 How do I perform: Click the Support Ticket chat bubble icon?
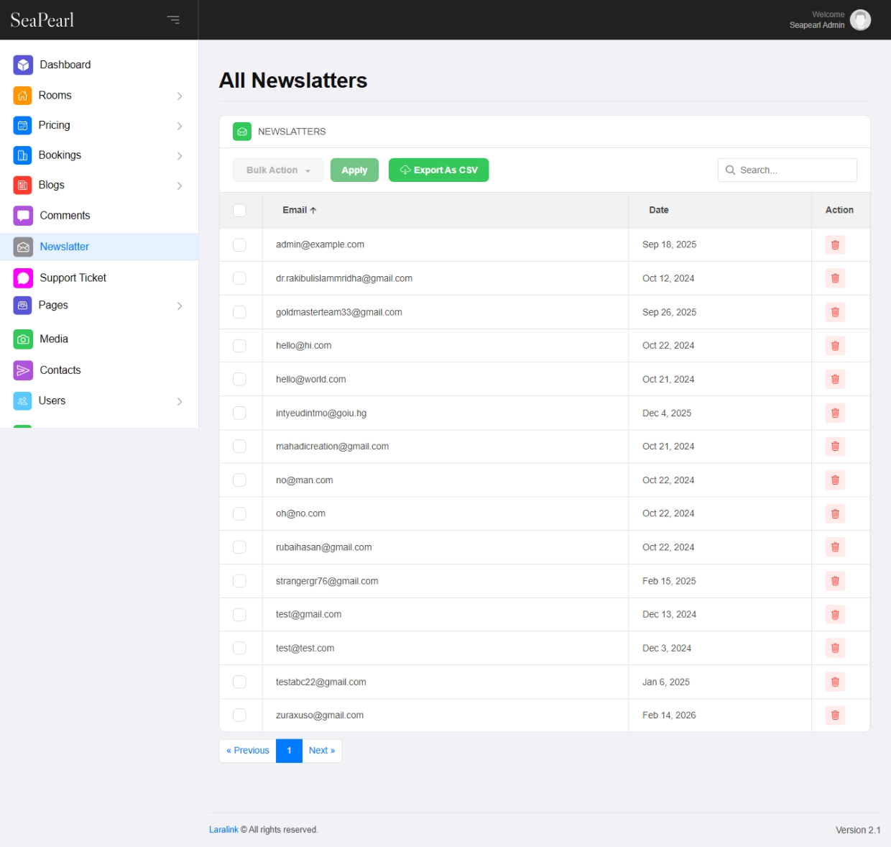(x=23, y=278)
